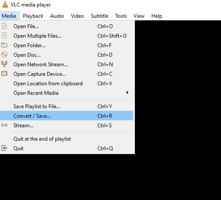This screenshot has width=221, height=200.
Task: Click the Open Capture Device icon
Action: [4, 74]
